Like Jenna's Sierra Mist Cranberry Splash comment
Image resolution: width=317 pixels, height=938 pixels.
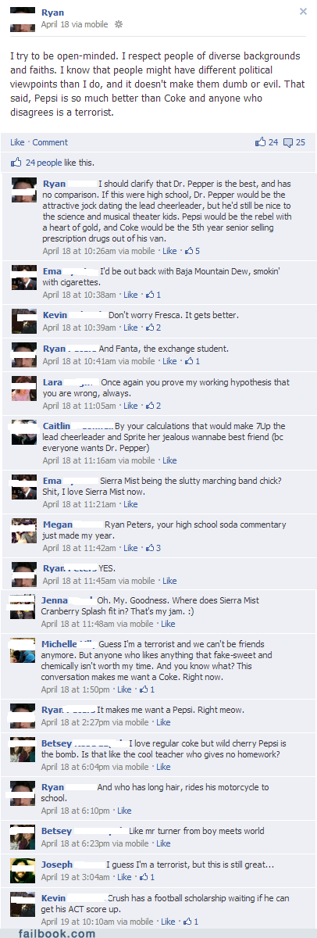[168, 624]
